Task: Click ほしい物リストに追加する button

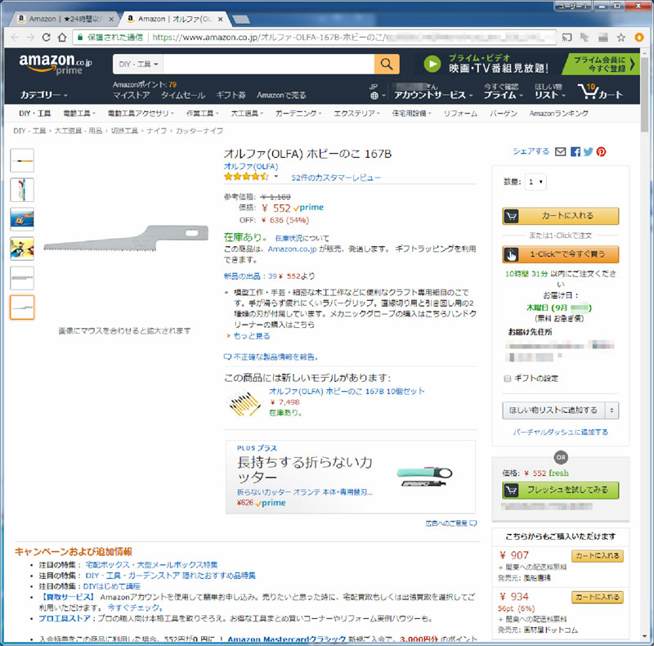Action: pyautogui.click(x=553, y=410)
